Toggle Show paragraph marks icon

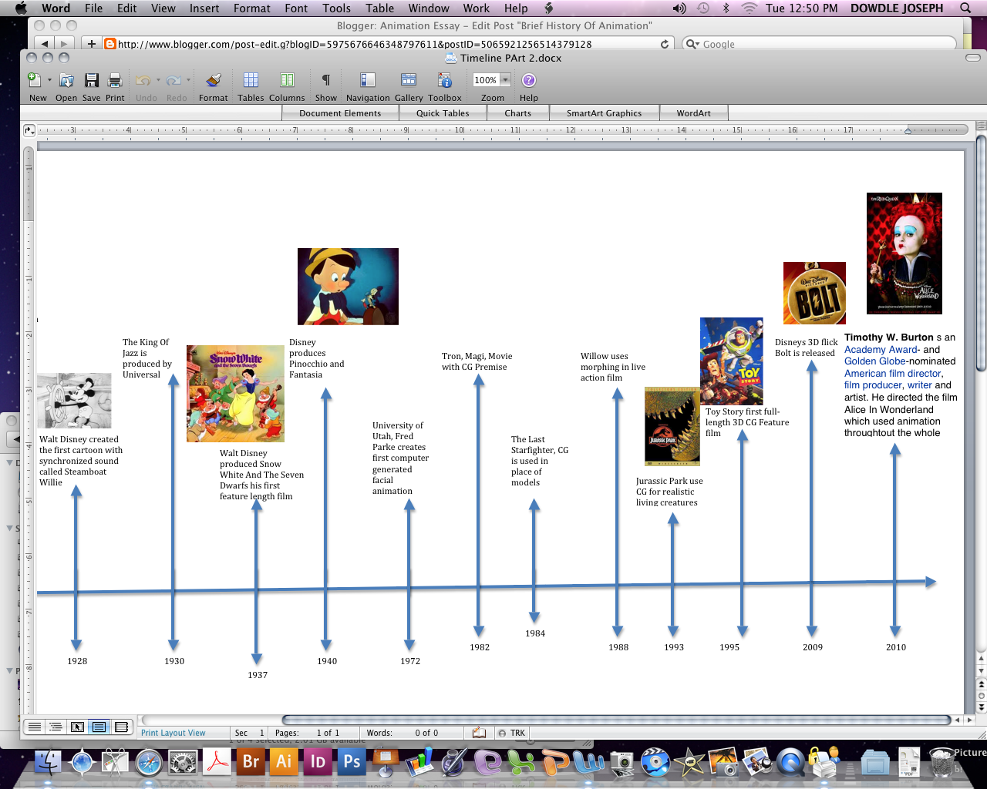tap(326, 79)
